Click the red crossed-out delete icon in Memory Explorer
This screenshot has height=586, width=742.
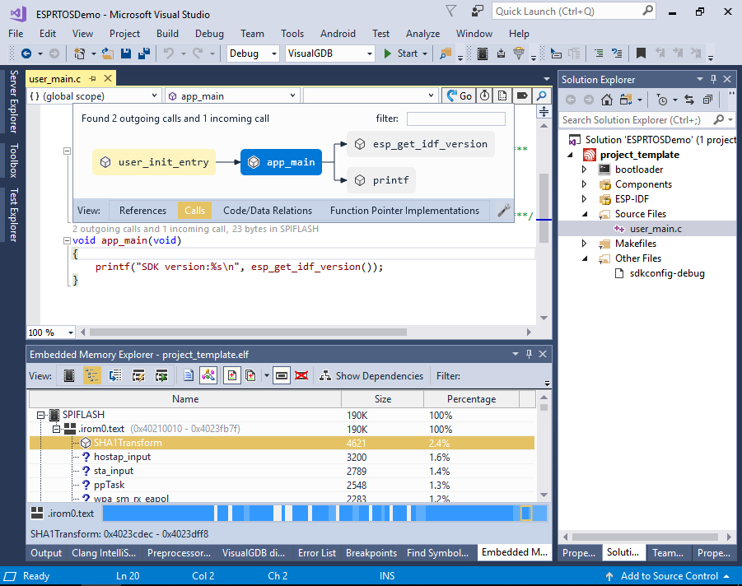tap(301, 376)
